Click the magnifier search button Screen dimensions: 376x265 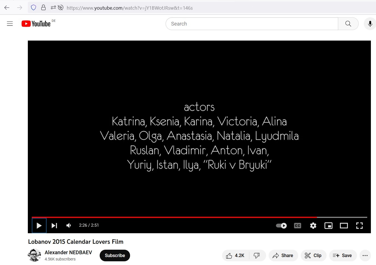tap(348, 24)
